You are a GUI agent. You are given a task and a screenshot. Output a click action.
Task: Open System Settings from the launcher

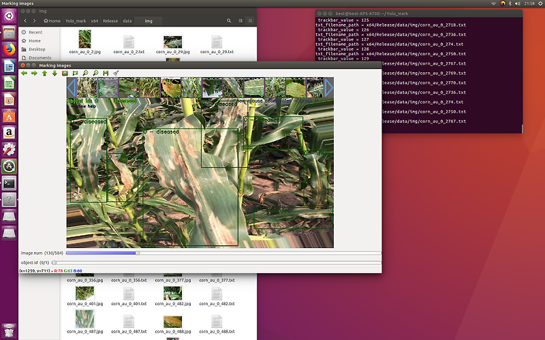(x=9, y=150)
